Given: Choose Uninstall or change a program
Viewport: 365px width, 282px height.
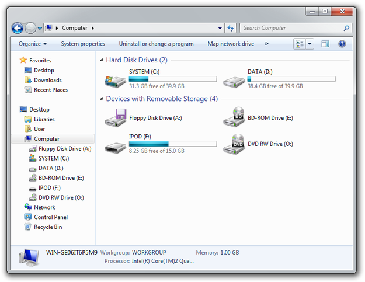Looking at the screenshot, I should coord(156,44).
